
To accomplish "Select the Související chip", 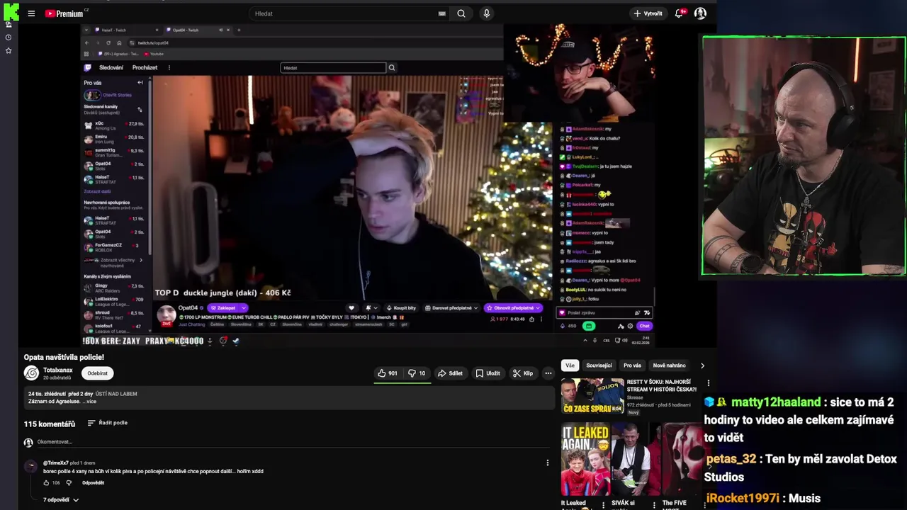I will point(599,365).
